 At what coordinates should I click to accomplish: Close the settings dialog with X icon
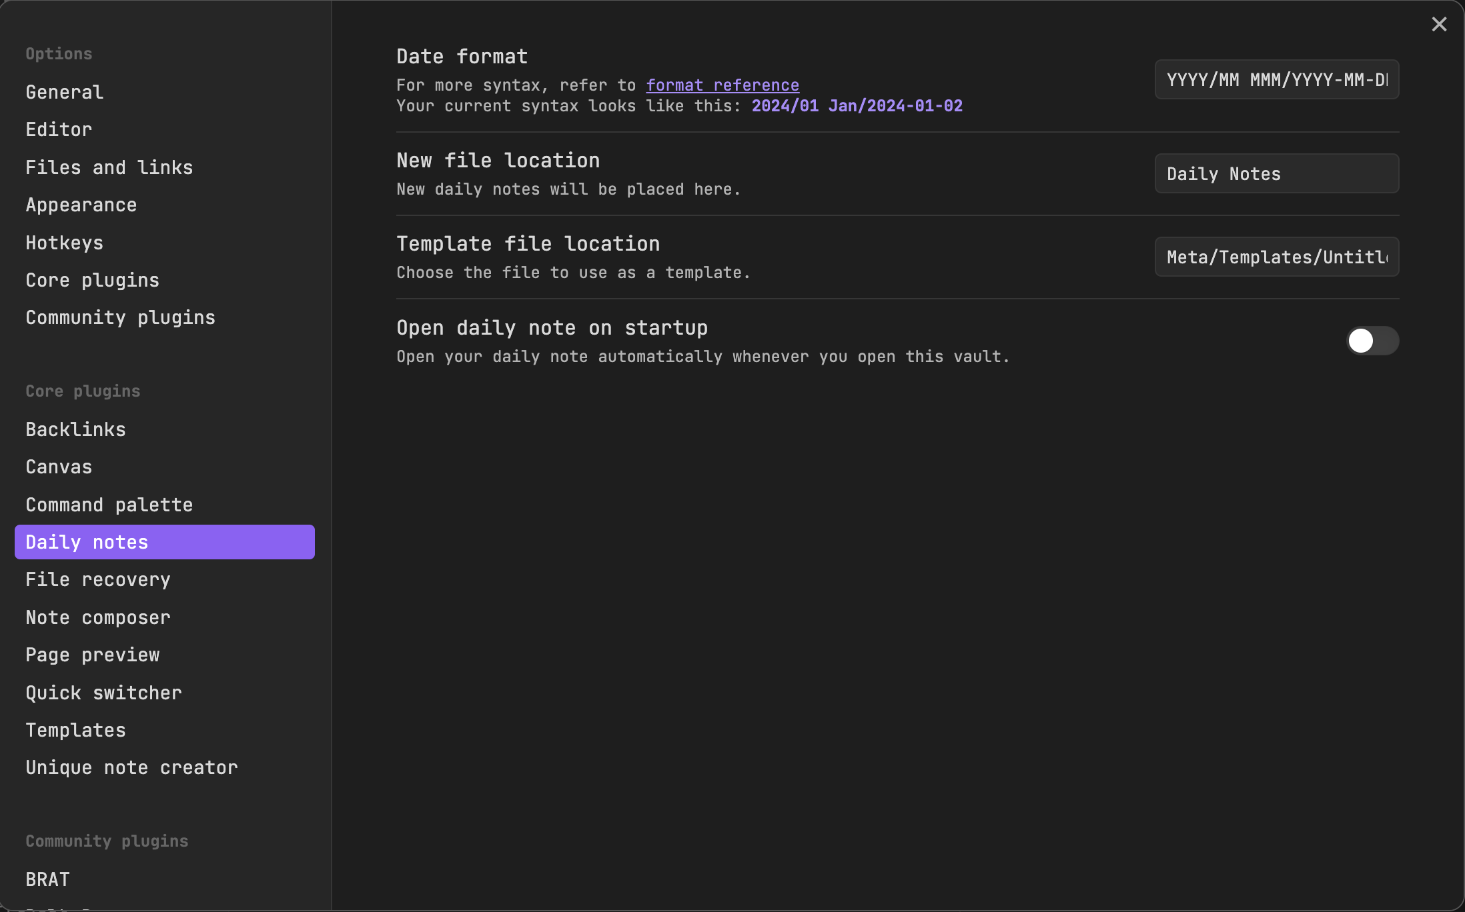[x=1439, y=25]
